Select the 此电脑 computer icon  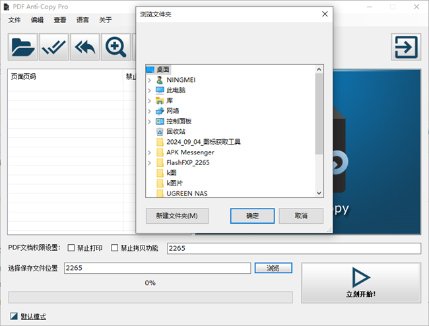[x=160, y=90]
